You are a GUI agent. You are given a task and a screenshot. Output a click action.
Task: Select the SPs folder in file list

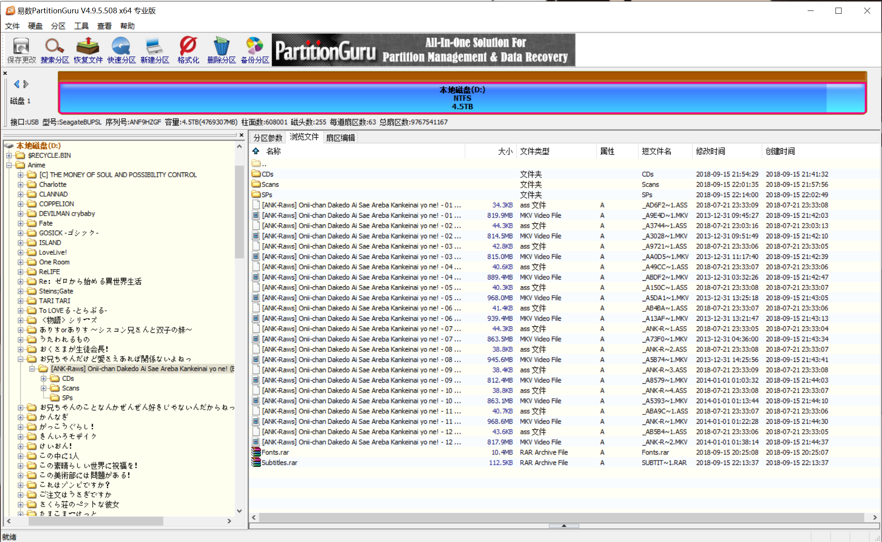pyautogui.click(x=262, y=195)
